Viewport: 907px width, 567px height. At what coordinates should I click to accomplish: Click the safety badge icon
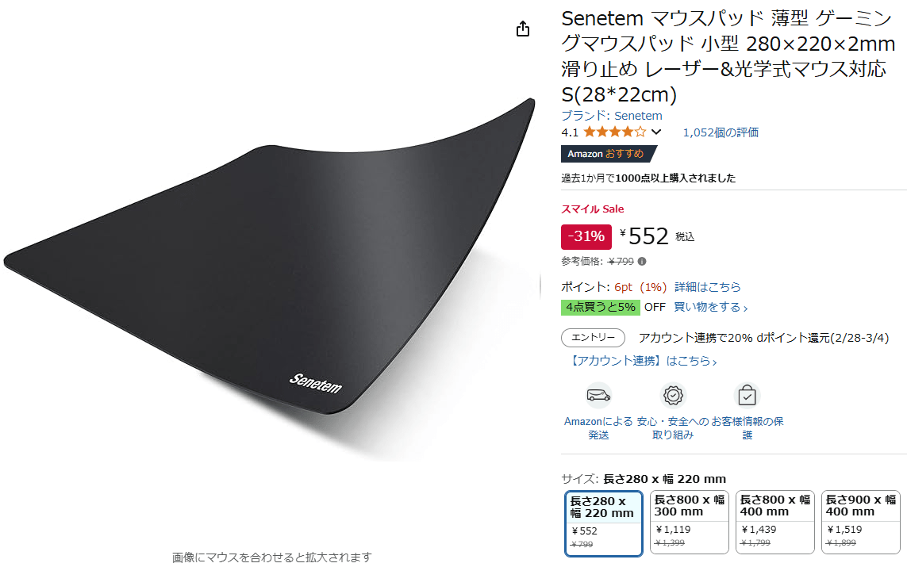(x=673, y=396)
